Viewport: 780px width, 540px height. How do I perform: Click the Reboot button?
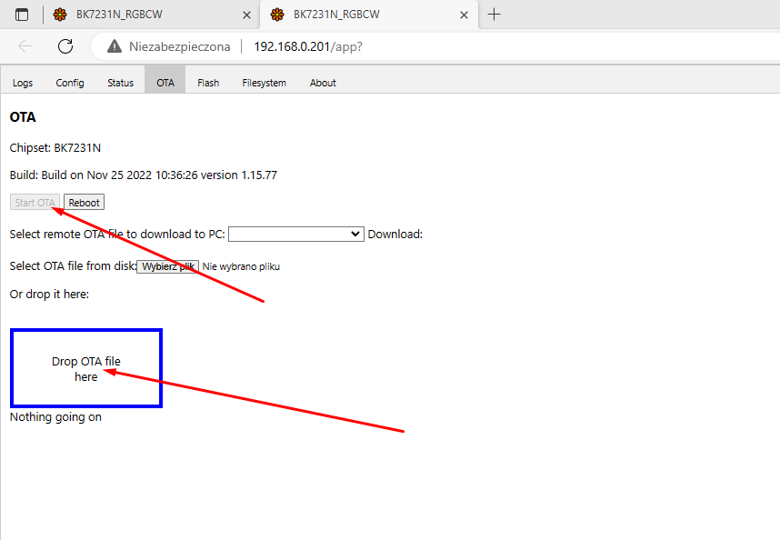84,203
